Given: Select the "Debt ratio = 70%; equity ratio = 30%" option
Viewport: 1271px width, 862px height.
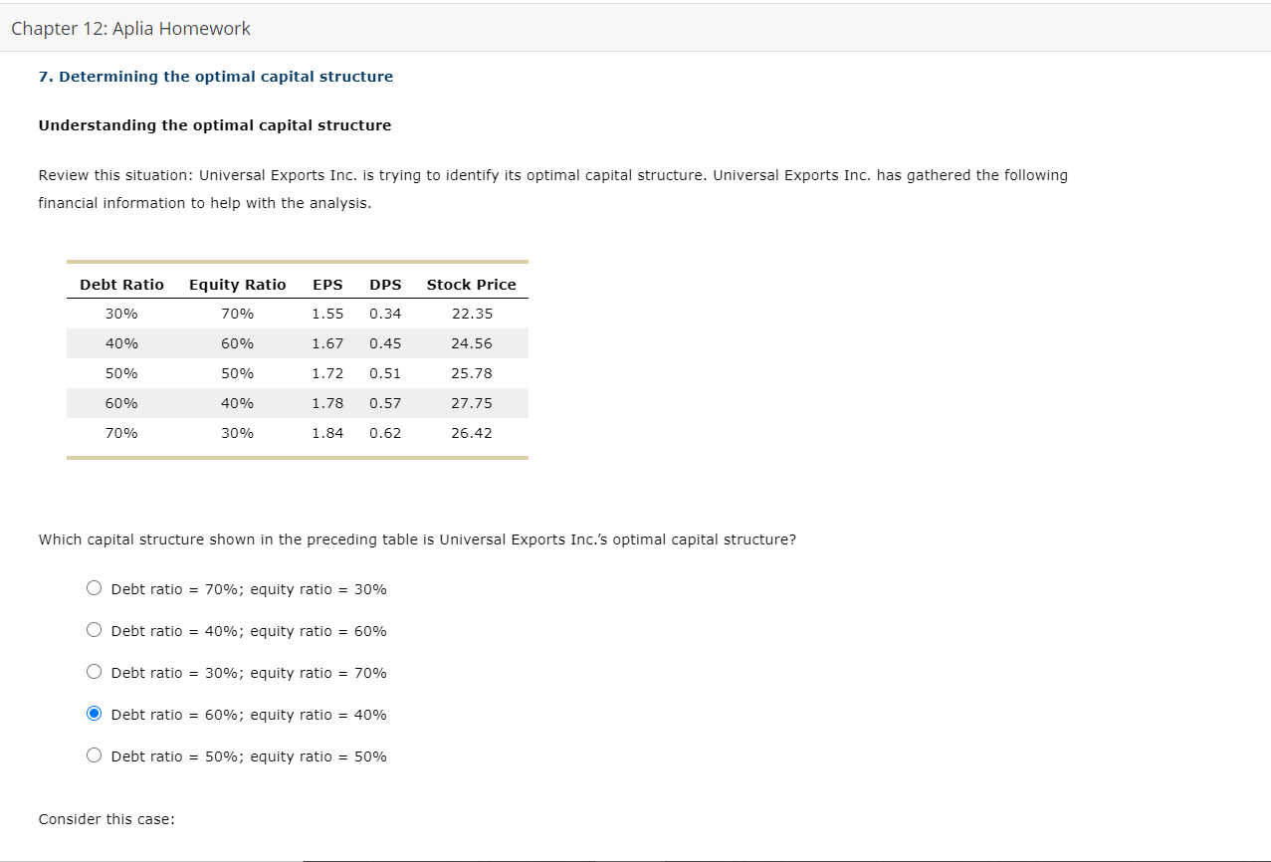Looking at the screenshot, I should point(94,587).
